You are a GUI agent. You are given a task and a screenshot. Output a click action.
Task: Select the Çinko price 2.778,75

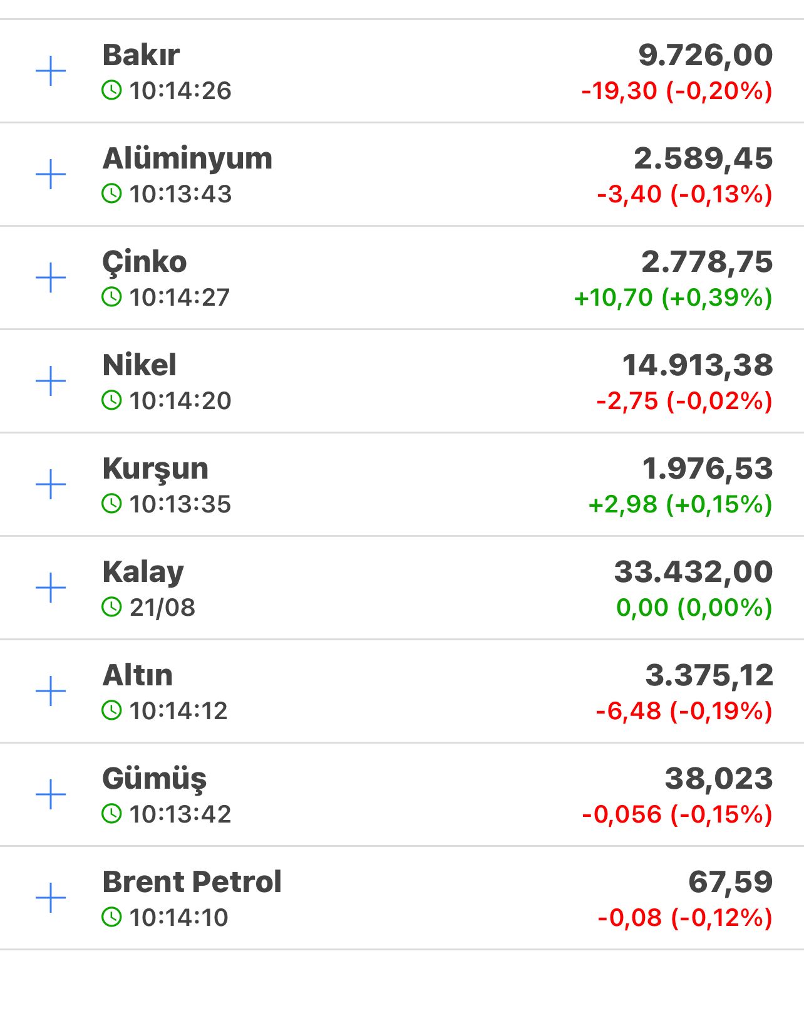707,262
